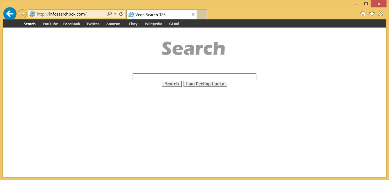Open the YouTube link in navigation bar
Image resolution: width=389 pixels, height=180 pixels.
click(50, 24)
